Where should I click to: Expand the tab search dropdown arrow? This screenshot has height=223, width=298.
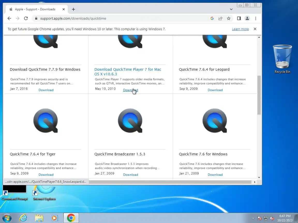tap(231, 9)
